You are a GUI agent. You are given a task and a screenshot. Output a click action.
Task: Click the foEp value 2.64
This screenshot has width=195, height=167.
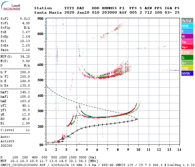[x=26, y=36]
